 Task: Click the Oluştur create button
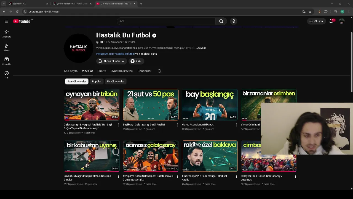[316, 21]
